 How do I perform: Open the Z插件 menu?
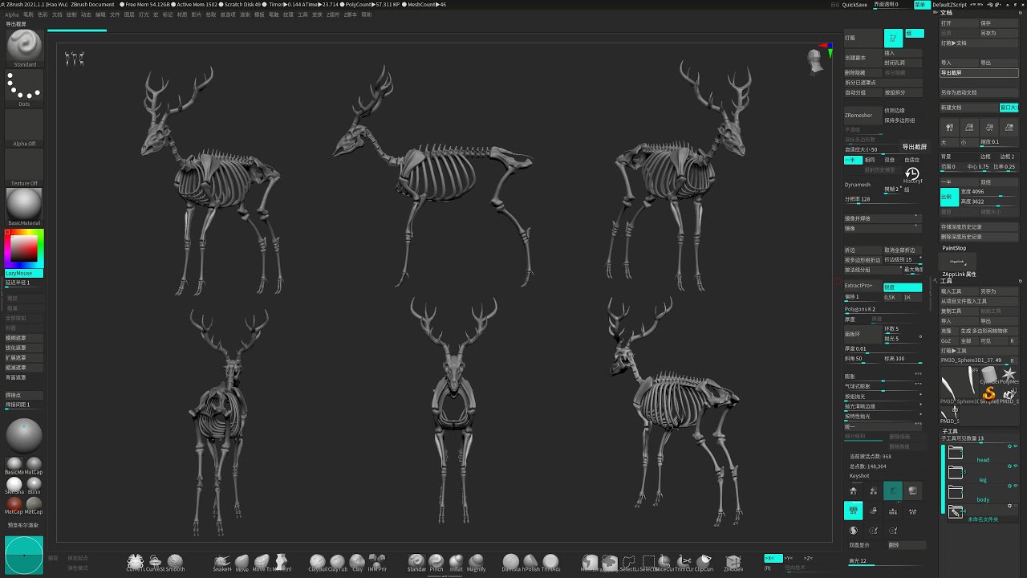pyautogui.click(x=333, y=14)
